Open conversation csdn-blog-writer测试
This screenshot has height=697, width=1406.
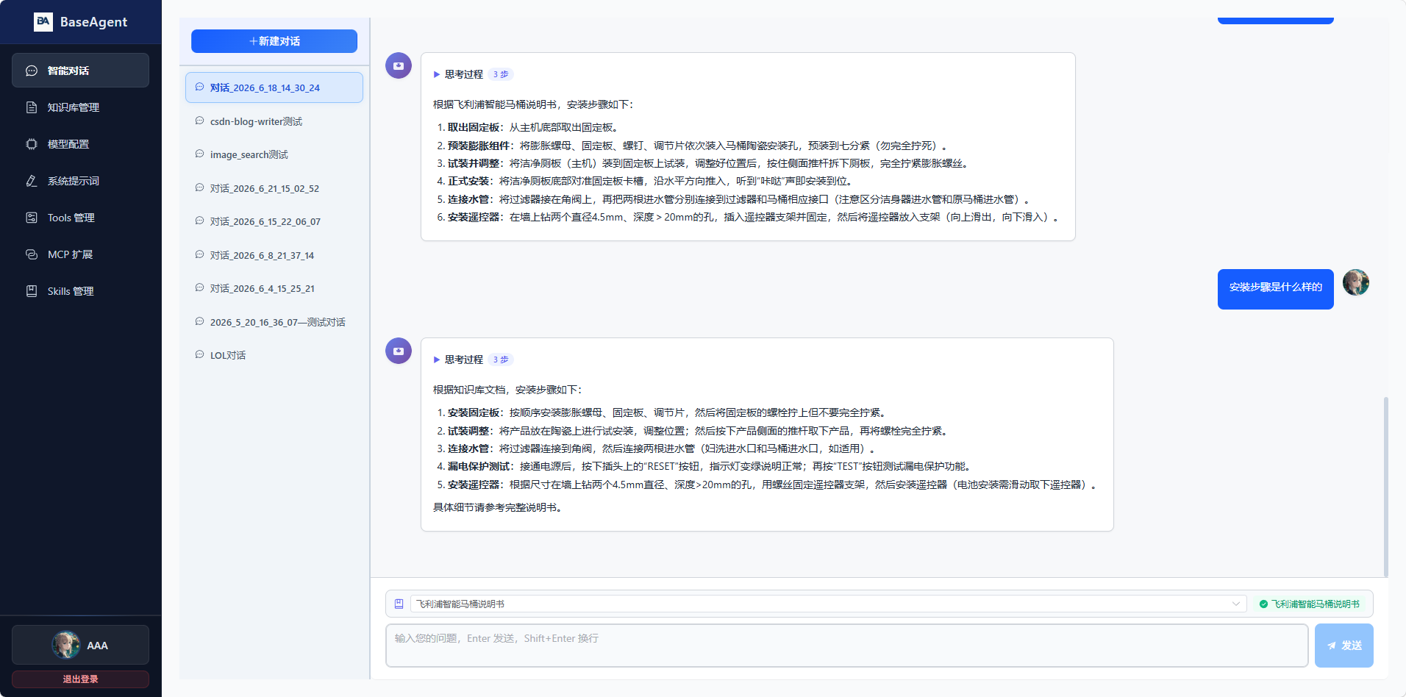pyautogui.click(x=274, y=121)
